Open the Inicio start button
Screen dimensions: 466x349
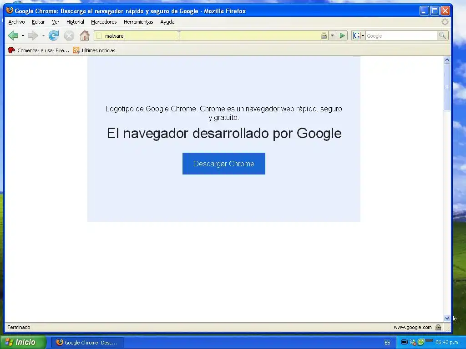coord(23,342)
